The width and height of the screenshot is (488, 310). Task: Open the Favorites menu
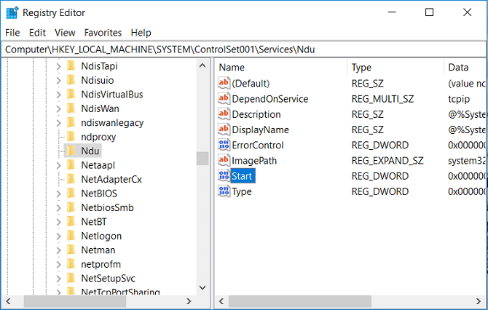(x=103, y=33)
